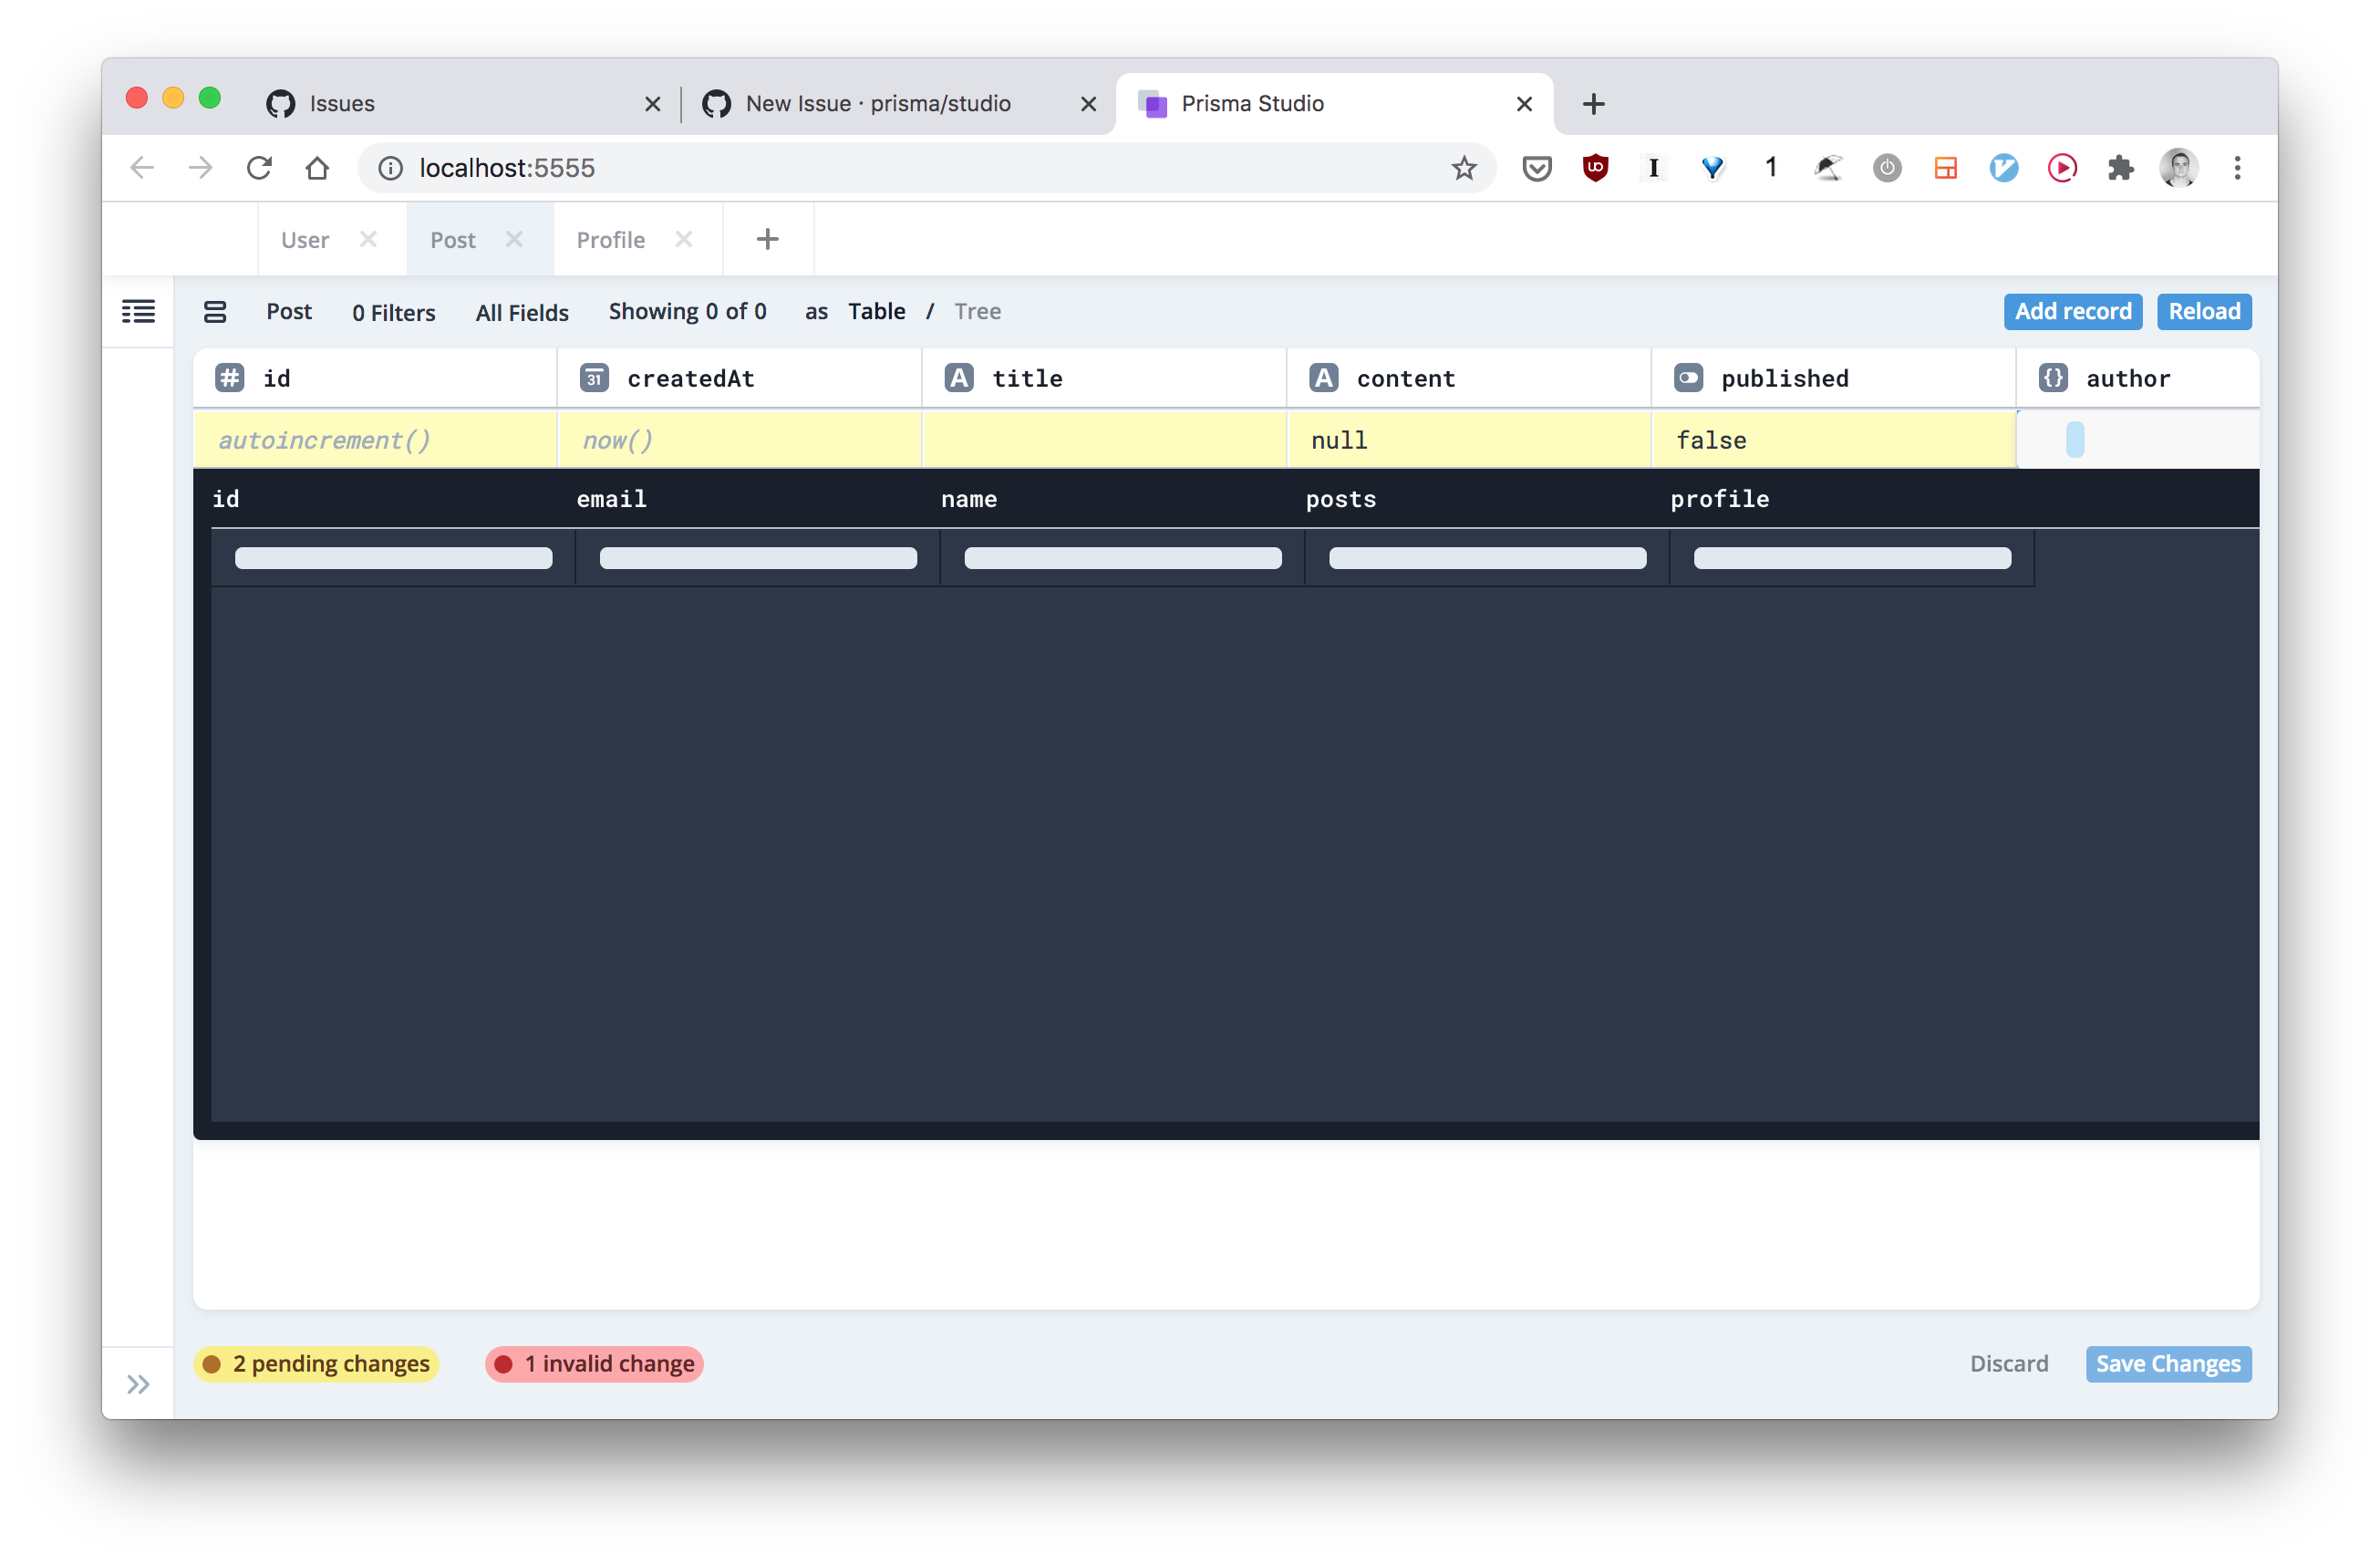Expand the bottom-left panel with double chevron
The image size is (2380, 1565).
[x=138, y=1383]
